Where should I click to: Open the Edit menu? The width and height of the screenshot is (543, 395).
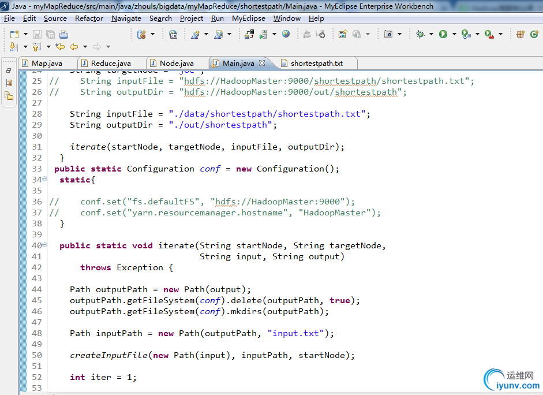29,18
